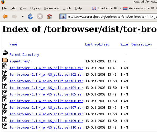Screen dimensions: 157x132
Task: Open the Bookmarks menu
Action: [x=52, y=8]
